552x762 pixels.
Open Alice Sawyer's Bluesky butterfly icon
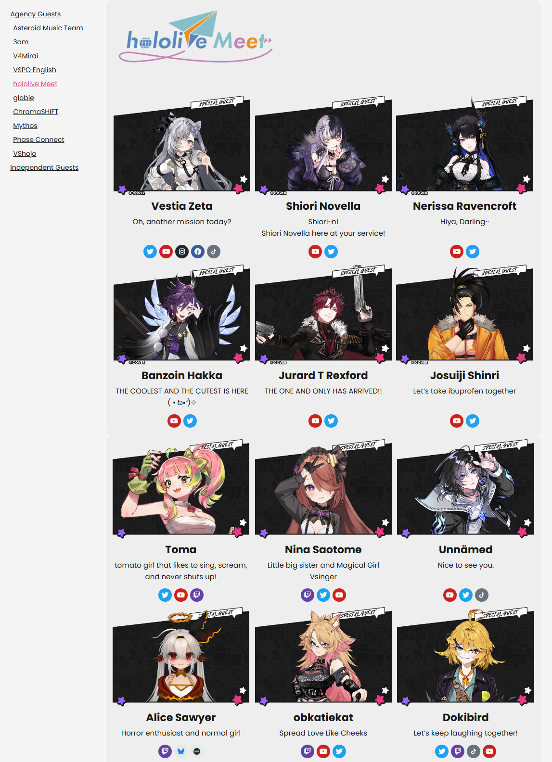181,751
